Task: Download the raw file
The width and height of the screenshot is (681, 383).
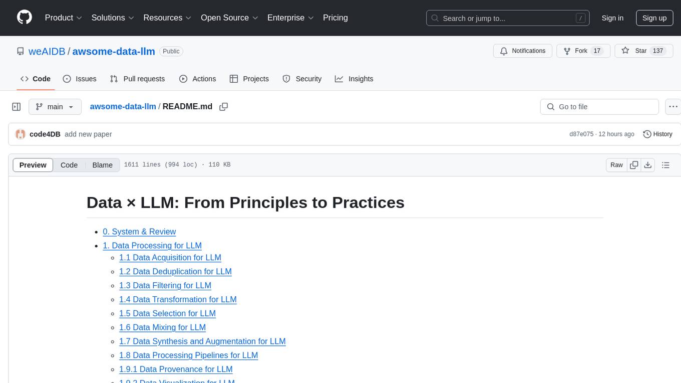Action: click(648, 165)
